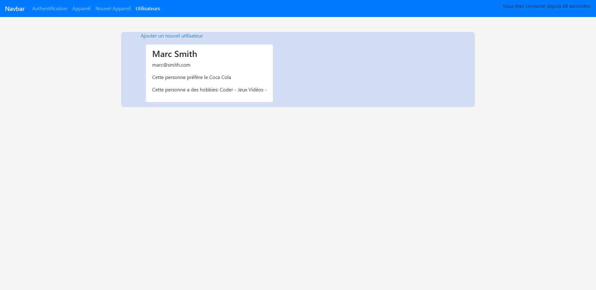
Task: Click the Marc Smith name heading
Action: point(174,54)
